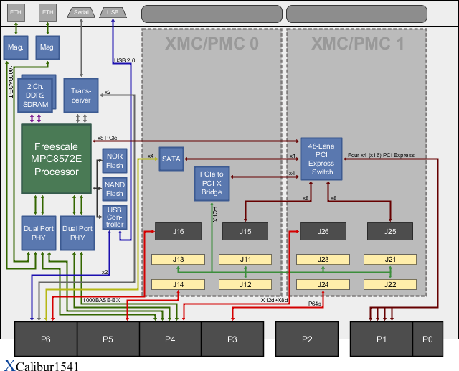Click the J25 connector block
Screen dimensions: 459x371
coord(390,231)
